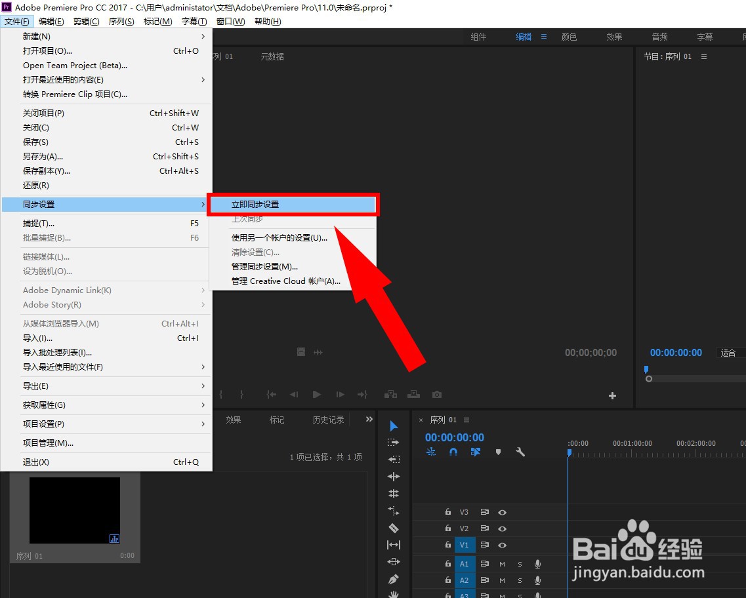746x598 pixels.
Task: Choose 使用另一个帐户的设置(U)... entry
Action: point(293,237)
